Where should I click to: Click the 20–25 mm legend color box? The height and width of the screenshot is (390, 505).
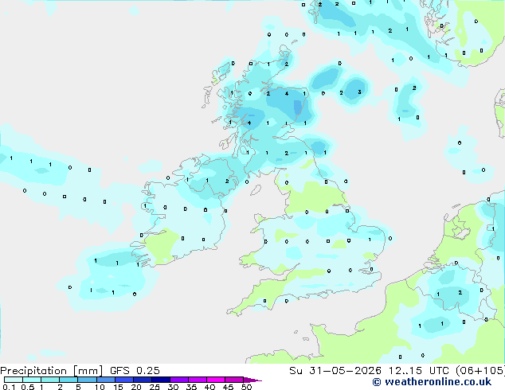(143, 380)
